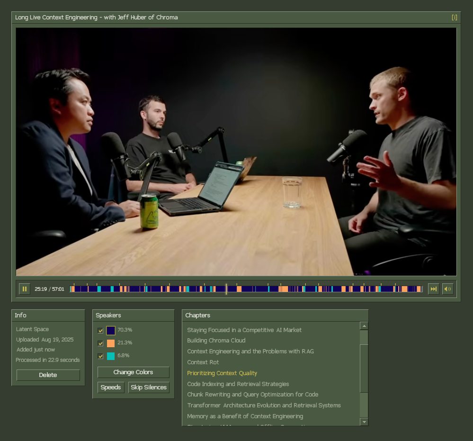Viewport: 473px width, 441px height.
Task: Jump to Transformer Architecture Evolution and Retrieval Systems
Action: tap(264, 405)
